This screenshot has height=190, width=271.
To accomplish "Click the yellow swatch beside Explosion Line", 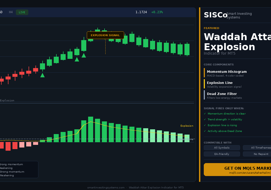I will (x=204, y=84).
